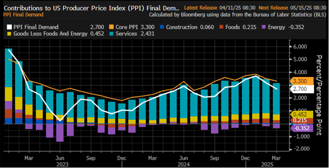Click the 04/11/25 08:30 release date
The height and width of the screenshot is (168, 329).
click(237, 8)
